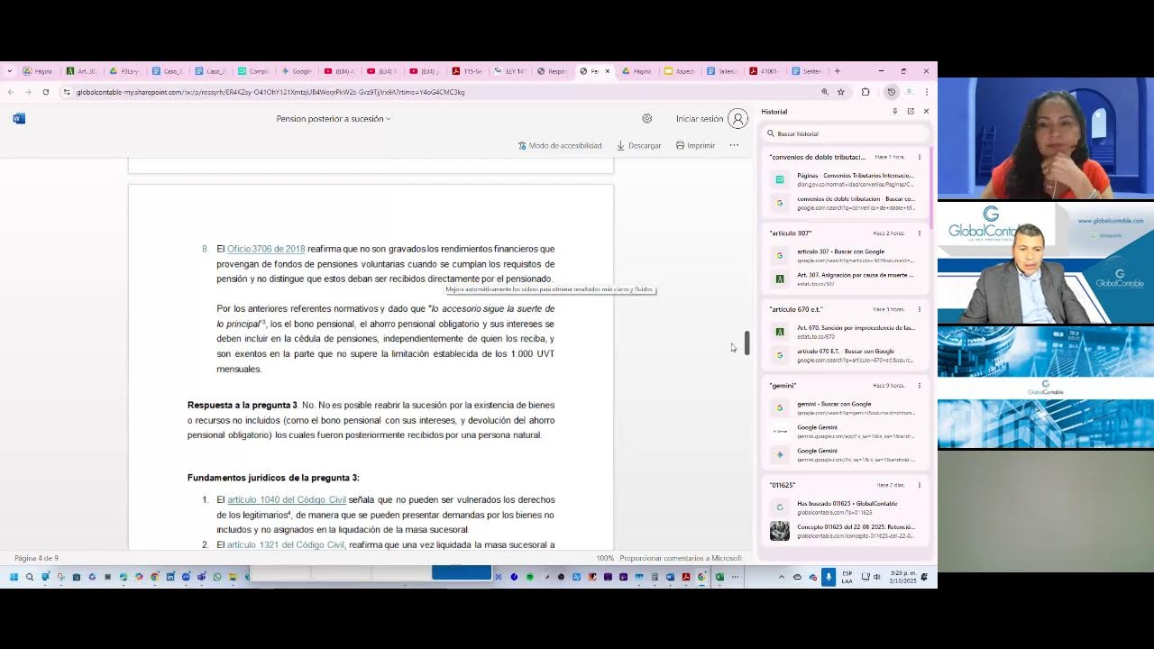This screenshot has width=1154, height=649.
Task: Click the Imprimir print button
Action: (695, 145)
